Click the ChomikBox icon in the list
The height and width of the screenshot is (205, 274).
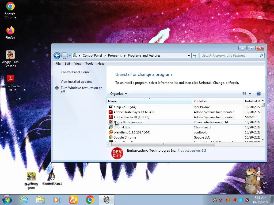click(x=111, y=127)
